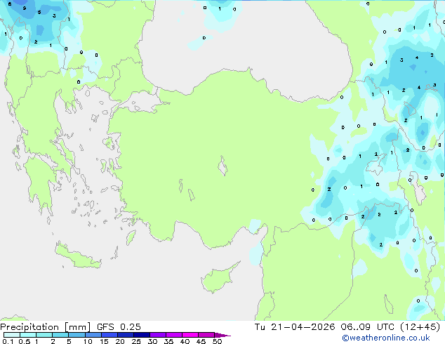This screenshot has width=445, height=344.
Task: Click the '40' legend scale label
Action: tap(185, 341)
